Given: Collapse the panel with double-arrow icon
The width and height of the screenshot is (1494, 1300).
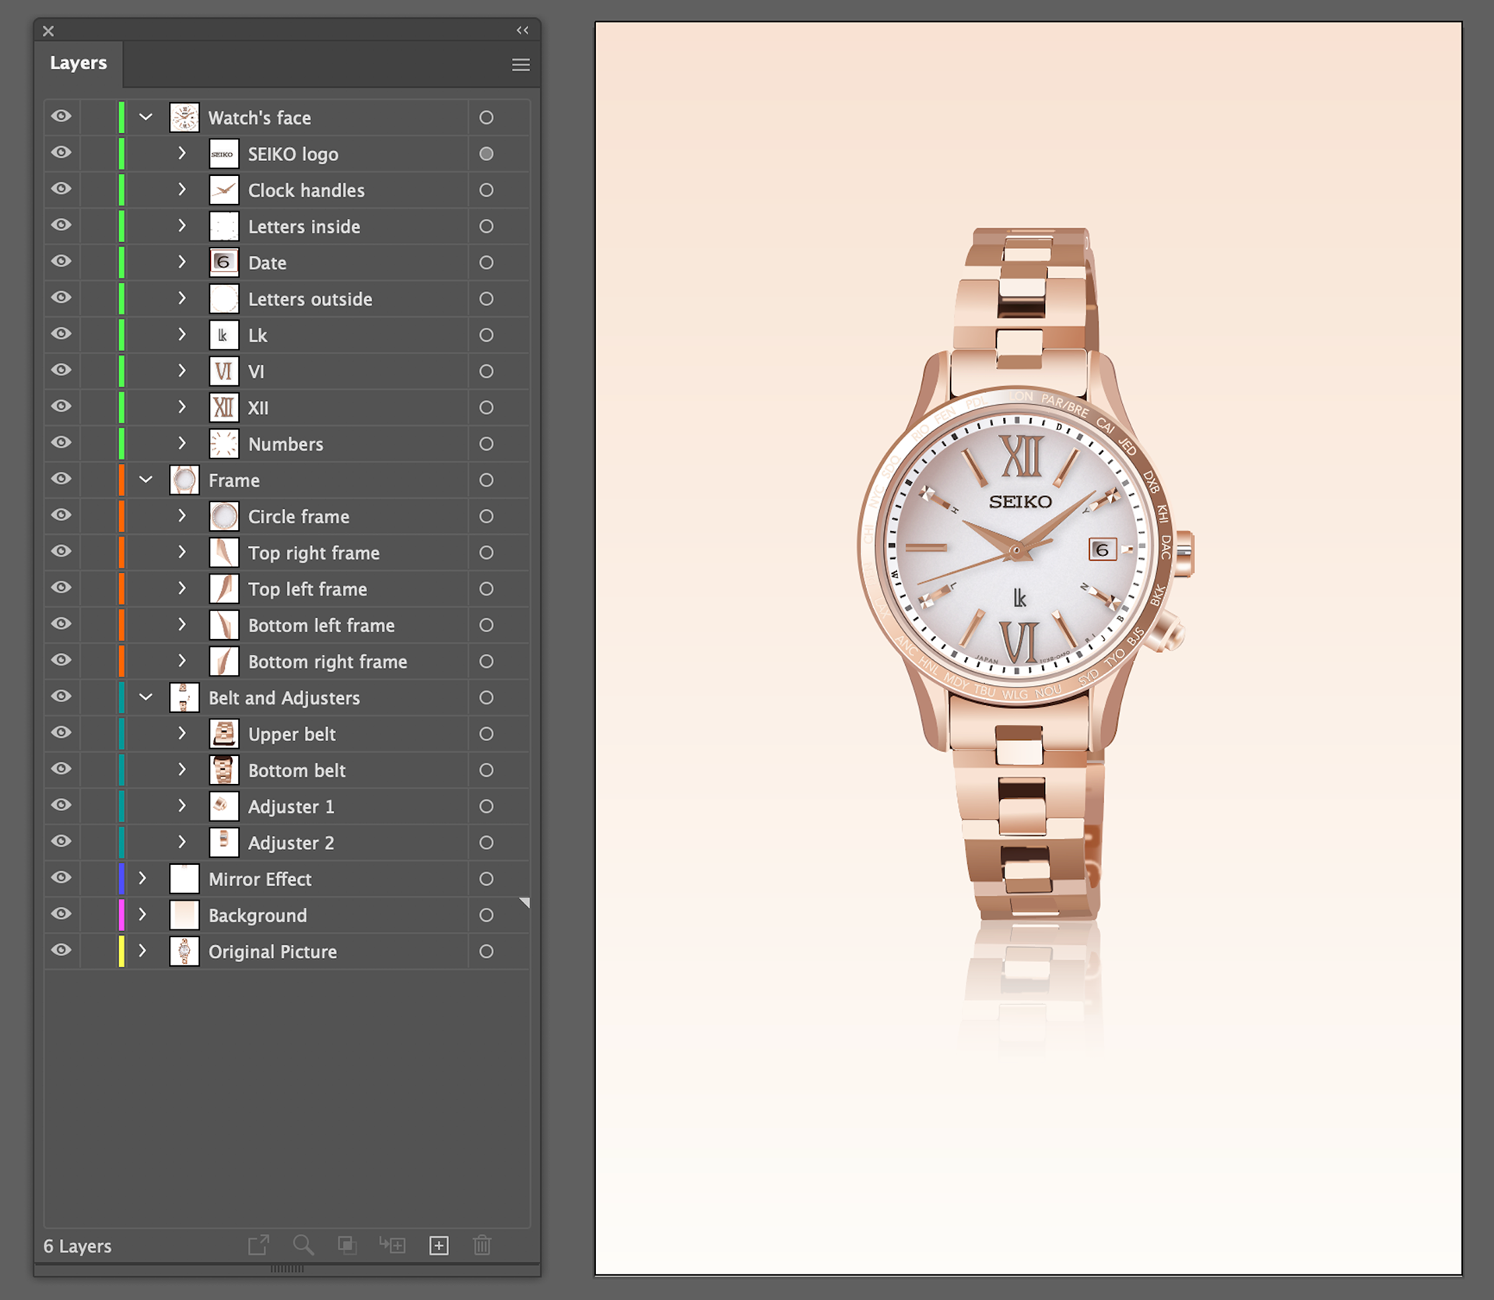Looking at the screenshot, I should click(x=522, y=30).
